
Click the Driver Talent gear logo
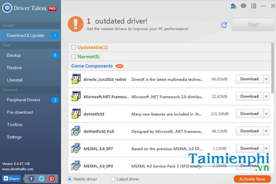click(x=7, y=8)
